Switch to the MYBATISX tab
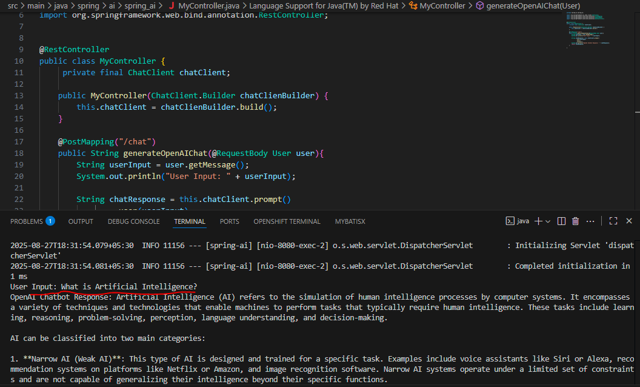This screenshot has width=640, height=387. pos(350,221)
